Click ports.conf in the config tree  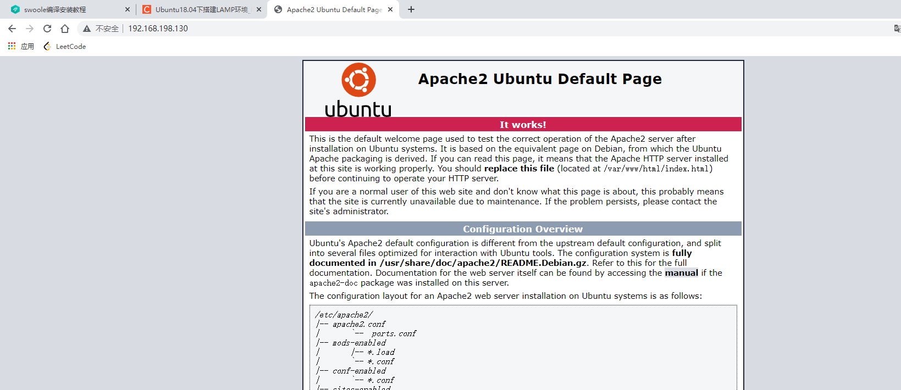(394, 333)
